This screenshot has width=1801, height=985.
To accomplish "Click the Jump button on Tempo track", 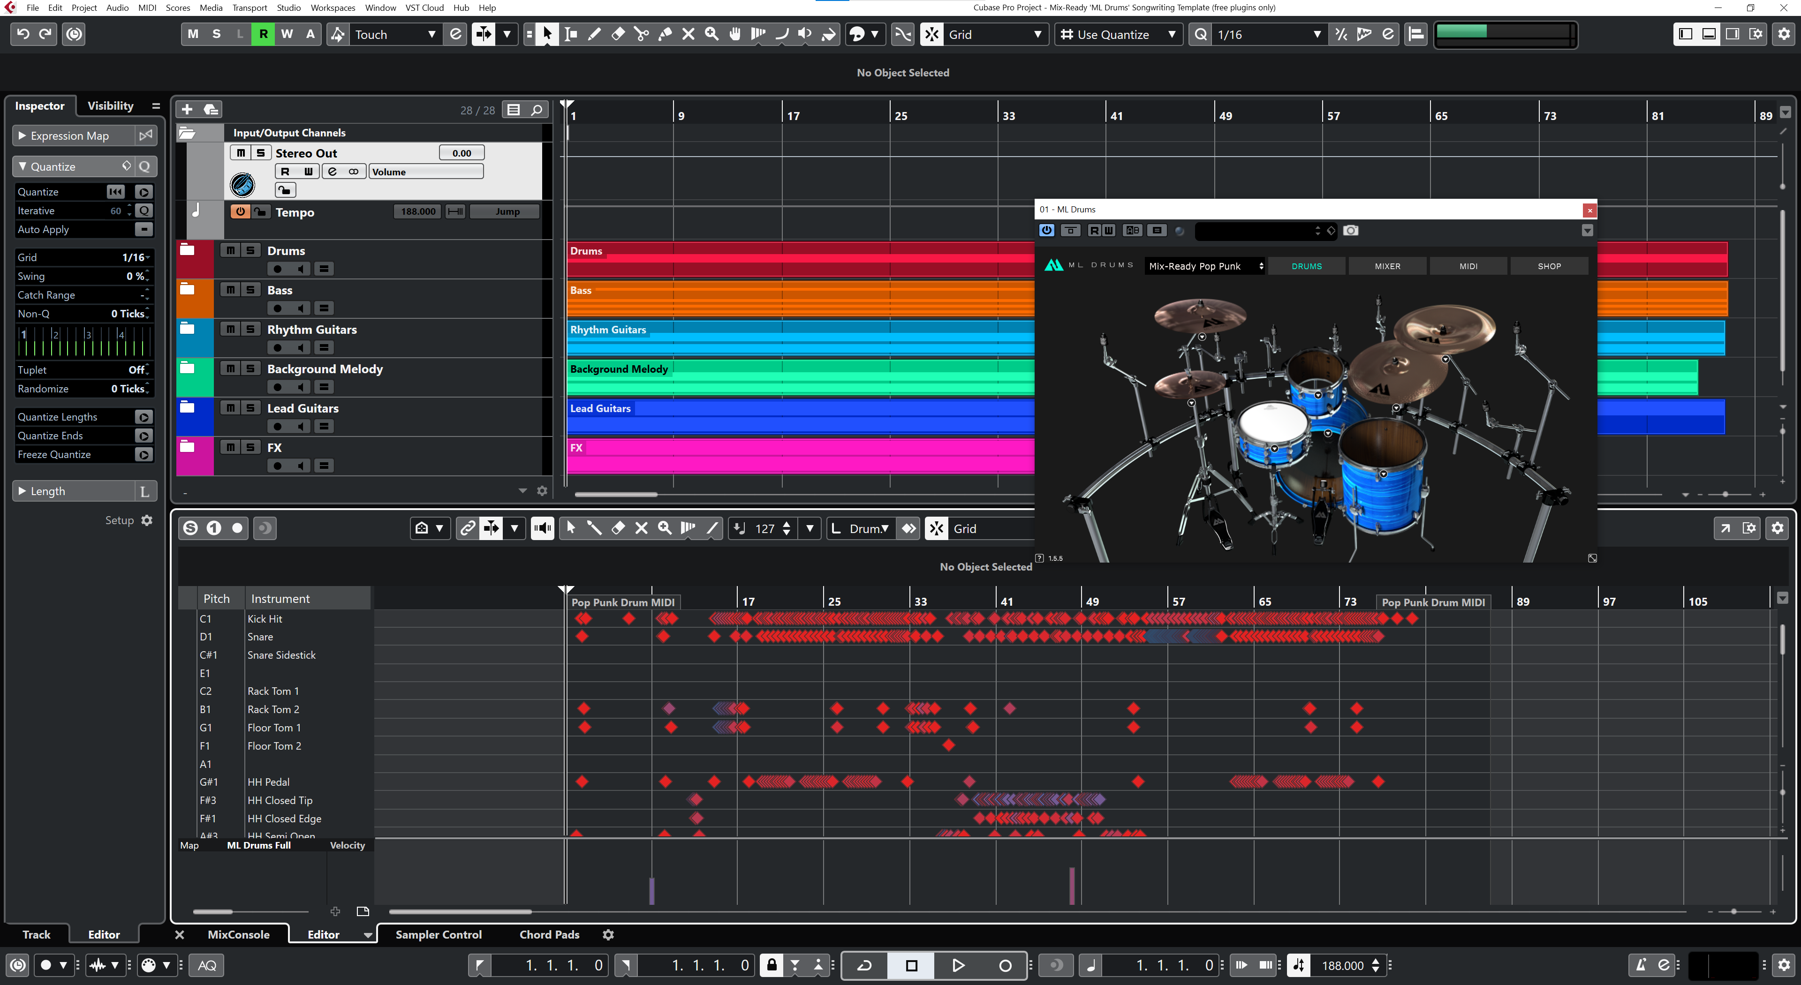I will (507, 212).
